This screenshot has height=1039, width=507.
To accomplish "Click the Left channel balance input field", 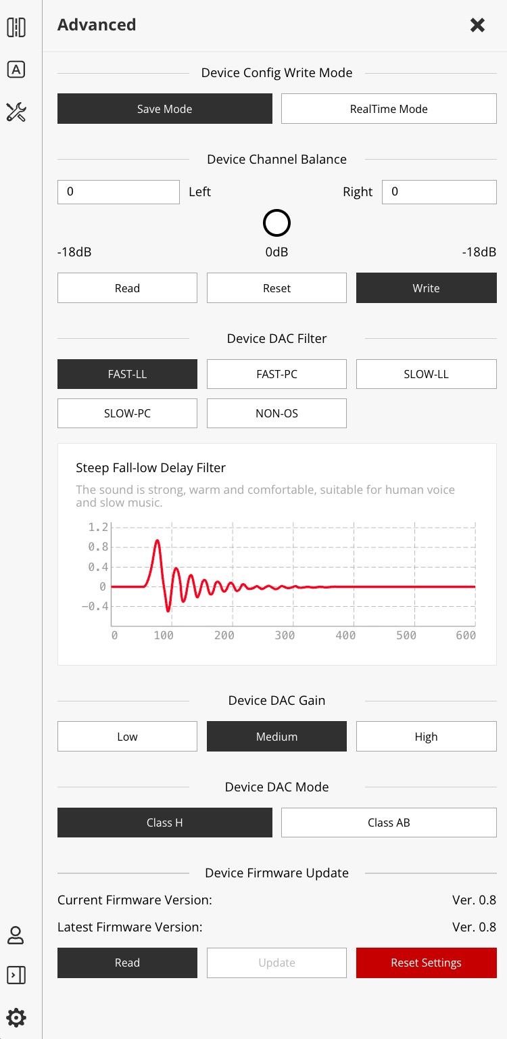I will (x=118, y=192).
